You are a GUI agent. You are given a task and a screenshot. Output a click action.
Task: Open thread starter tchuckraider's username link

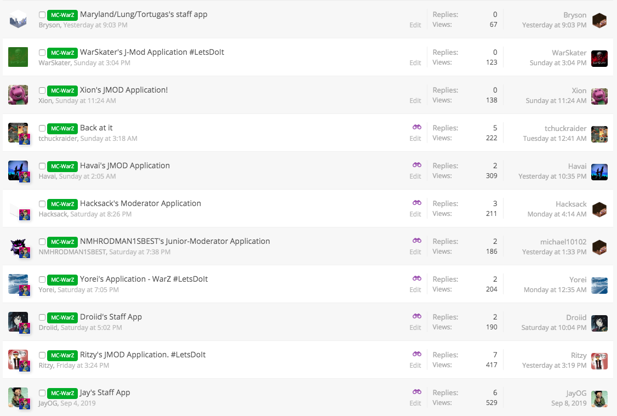click(x=58, y=139)
